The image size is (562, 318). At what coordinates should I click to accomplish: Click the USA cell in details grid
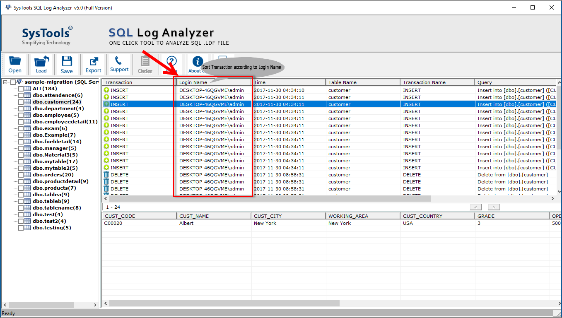coord(438,223)
